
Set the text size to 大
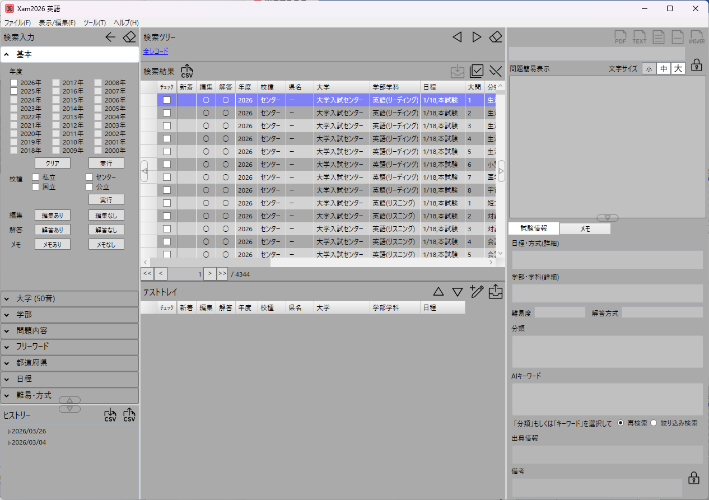click(678, 68)
